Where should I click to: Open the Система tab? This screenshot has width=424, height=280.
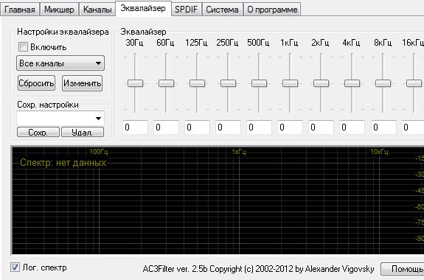point(222,10)
